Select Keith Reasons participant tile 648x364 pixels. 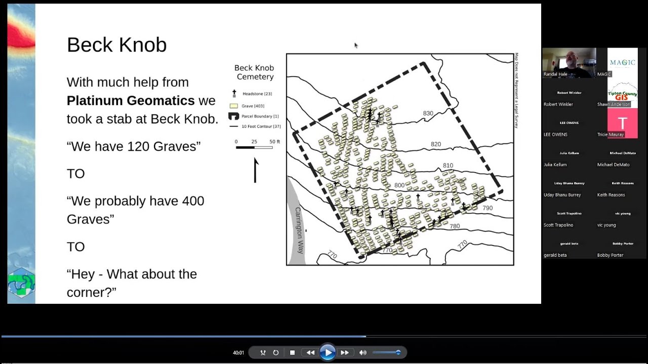[x=622, y=184]
